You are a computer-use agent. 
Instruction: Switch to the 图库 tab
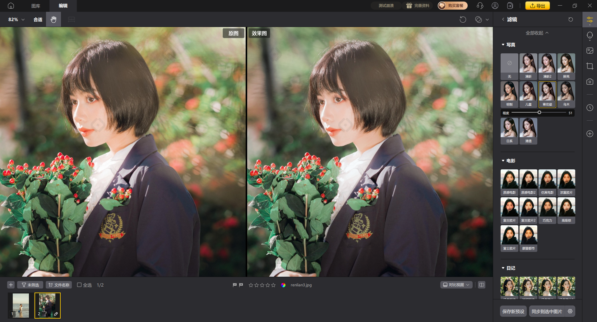[x=36, y=6]
